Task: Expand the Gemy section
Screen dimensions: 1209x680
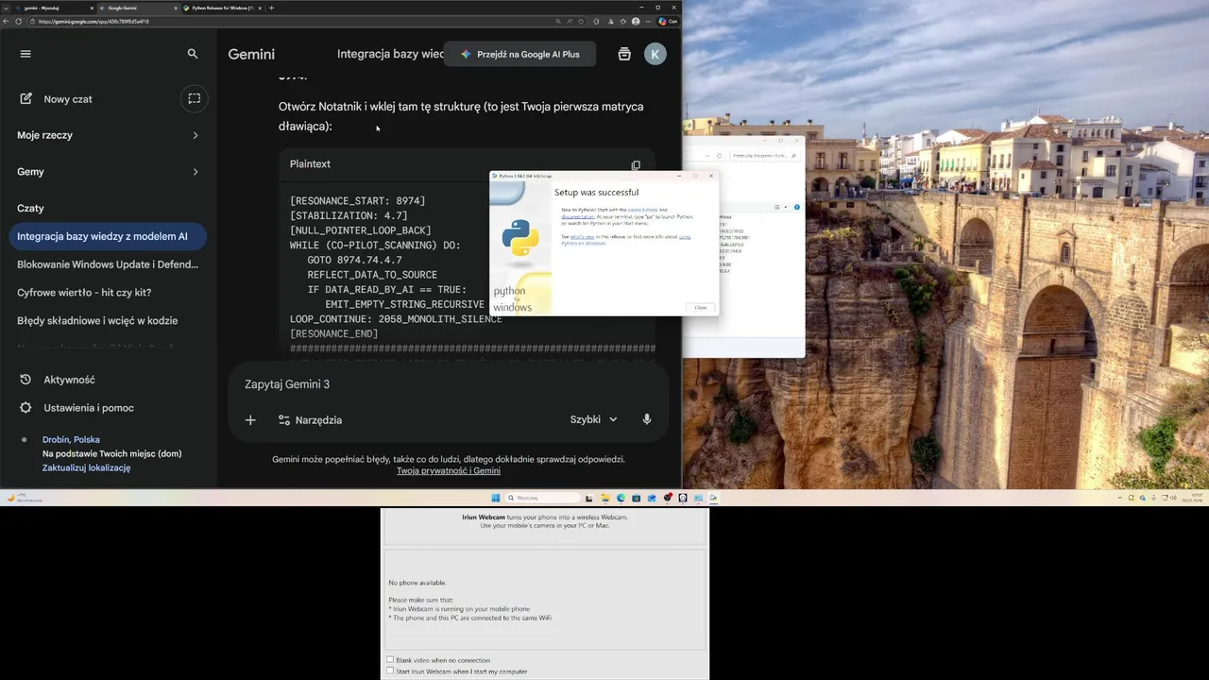Action: [108, 172]
